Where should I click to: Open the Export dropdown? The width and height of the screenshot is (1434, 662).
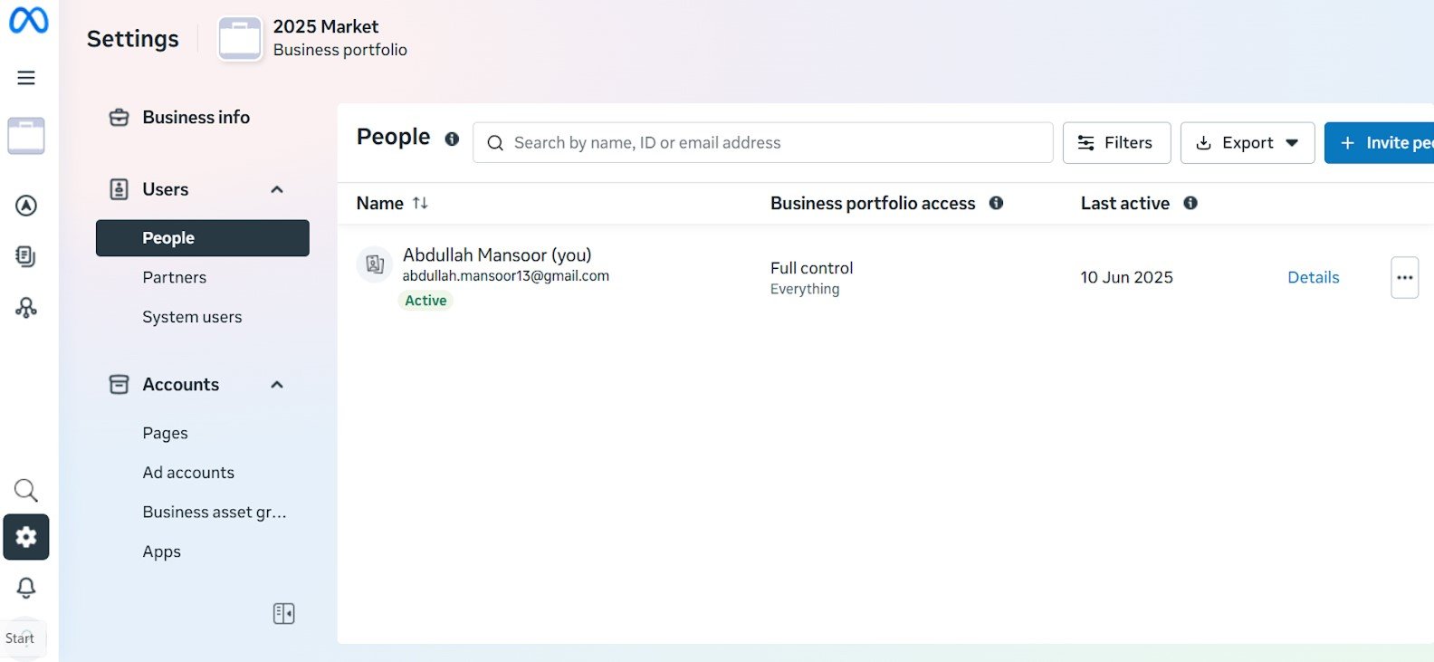[x=1247, y=143]
